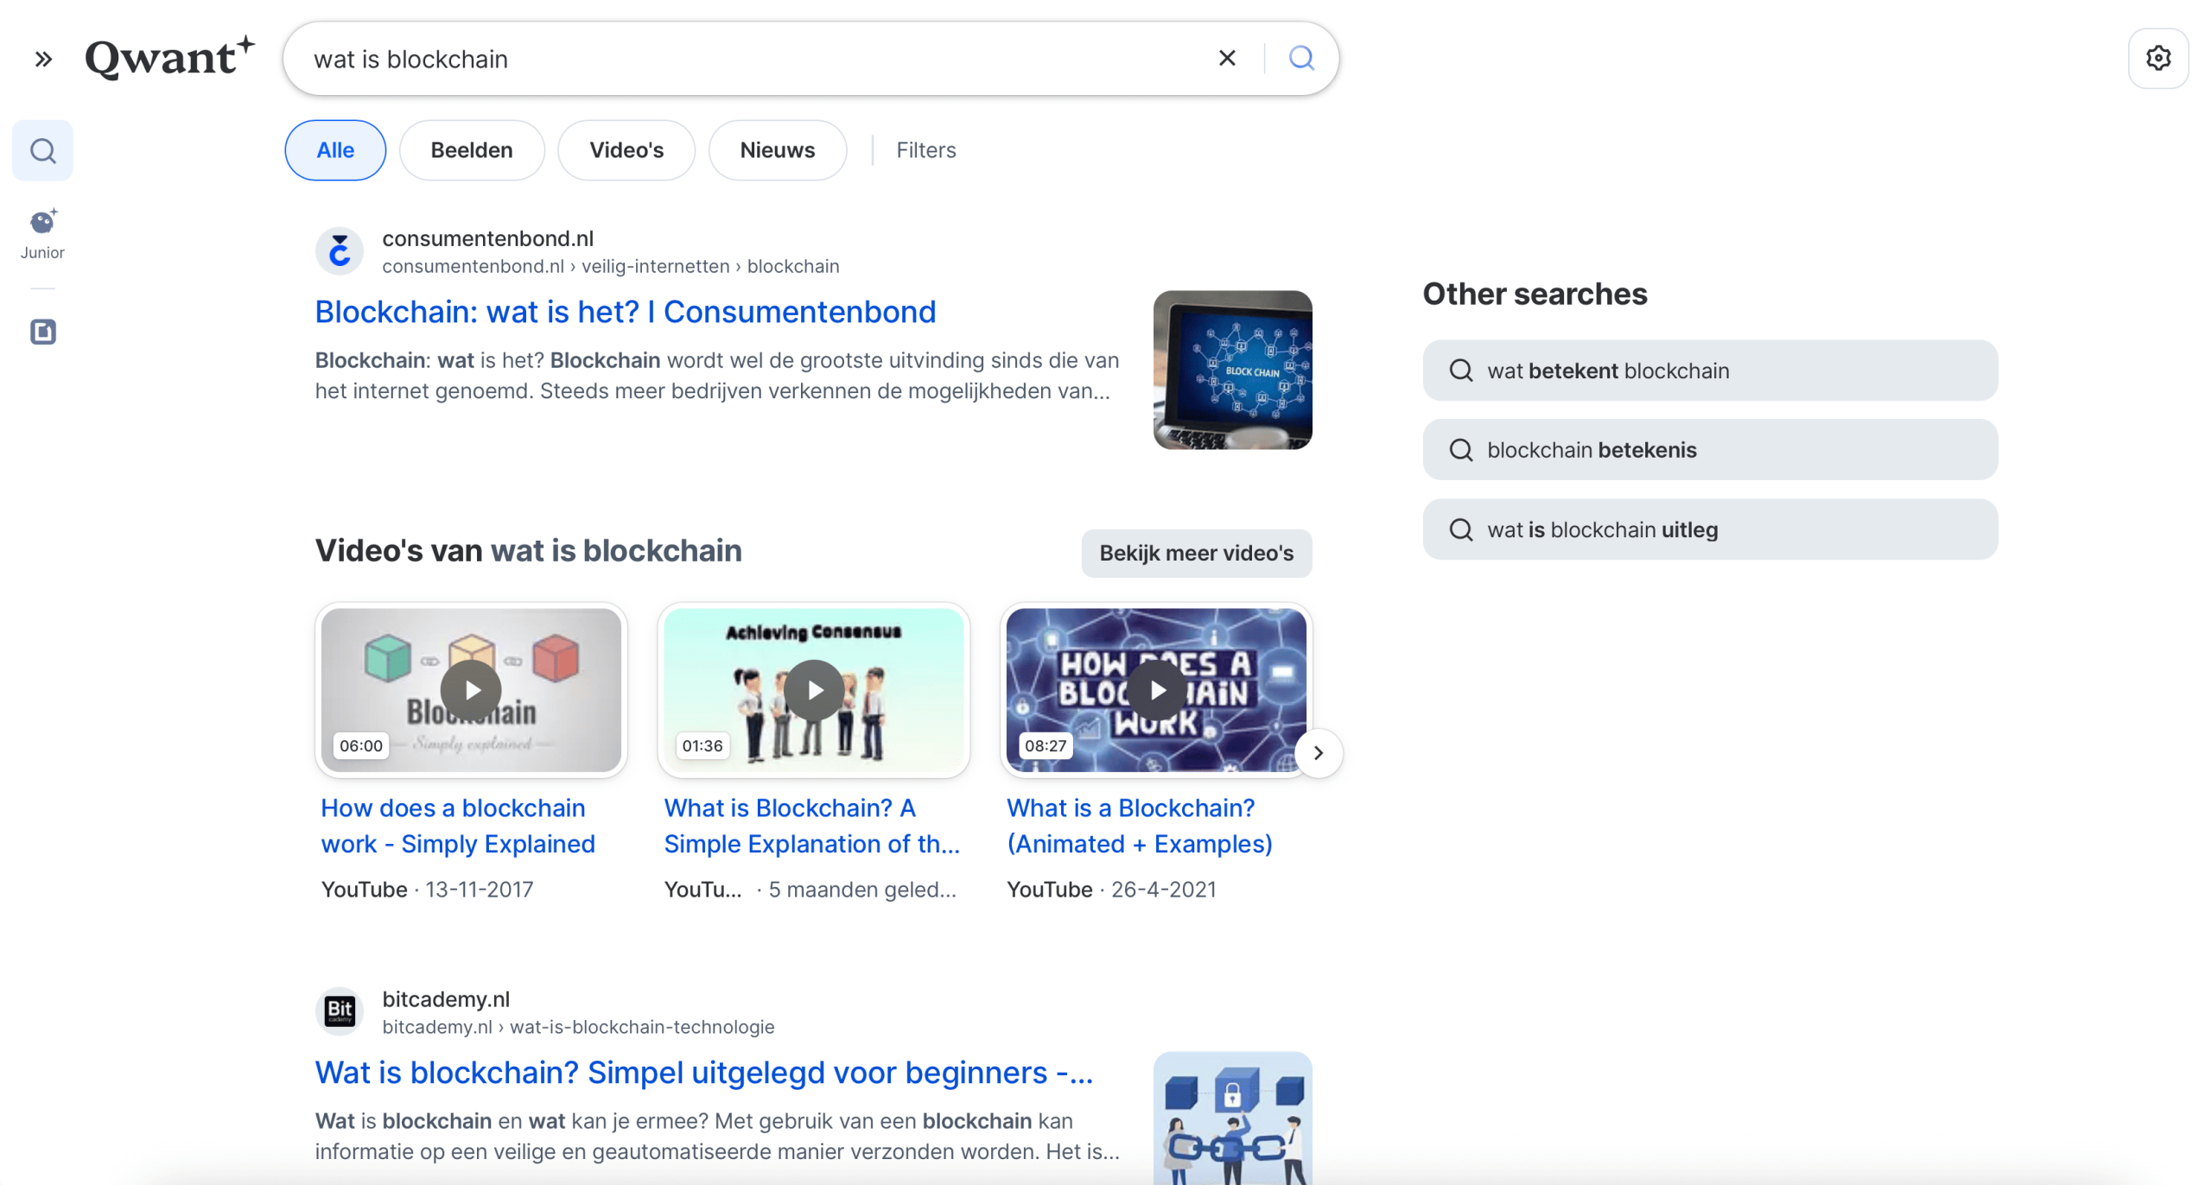Open 'How does a blockchain work - Simply Explained' link
Image resolution: width=2212 pixels, height=1185 pixels.
[x=458, y=826]
